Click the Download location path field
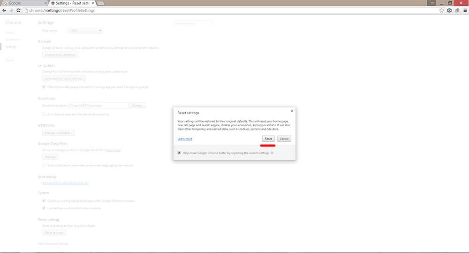The width and height of the screenshot is (469, 253). pos(98,106)
